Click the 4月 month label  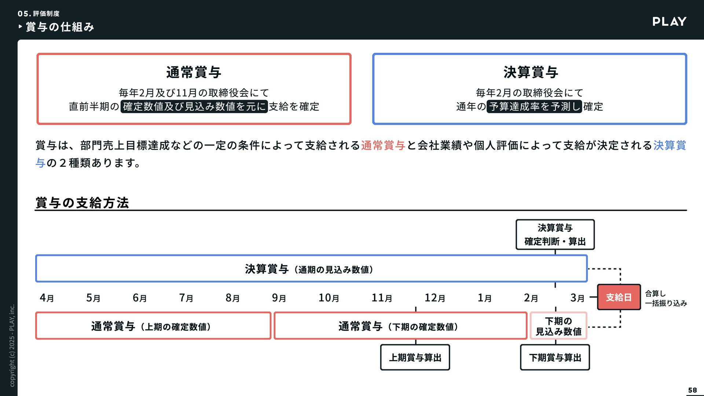(x=47, y=298)
